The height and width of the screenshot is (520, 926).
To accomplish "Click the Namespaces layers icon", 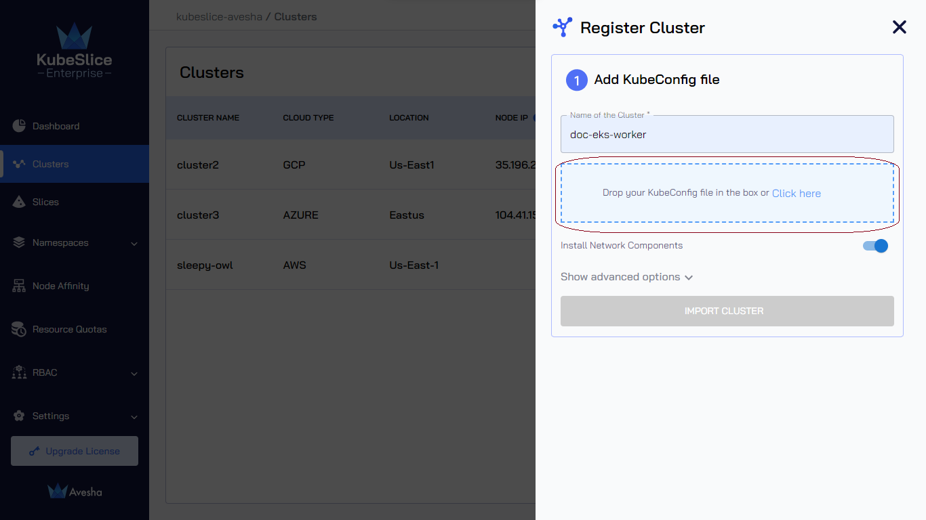I will pyautogui.click(x=19, y=242).
